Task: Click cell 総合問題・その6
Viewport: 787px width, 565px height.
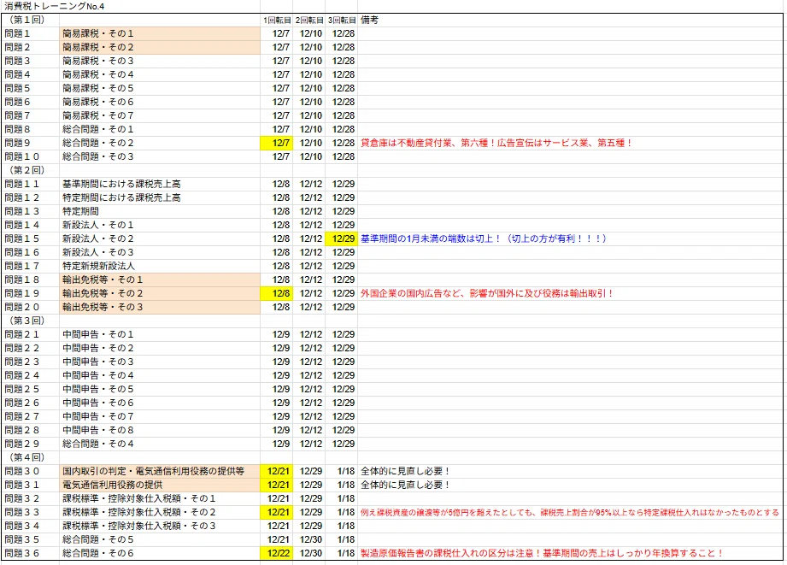Action: [x=160, y=553]
